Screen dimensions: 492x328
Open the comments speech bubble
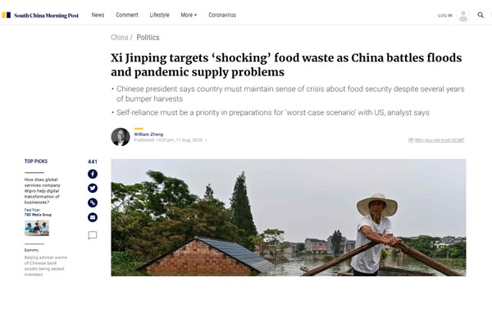[92, 235]
